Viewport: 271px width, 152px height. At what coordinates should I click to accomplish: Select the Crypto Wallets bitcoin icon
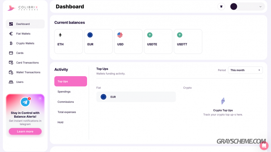11,43
